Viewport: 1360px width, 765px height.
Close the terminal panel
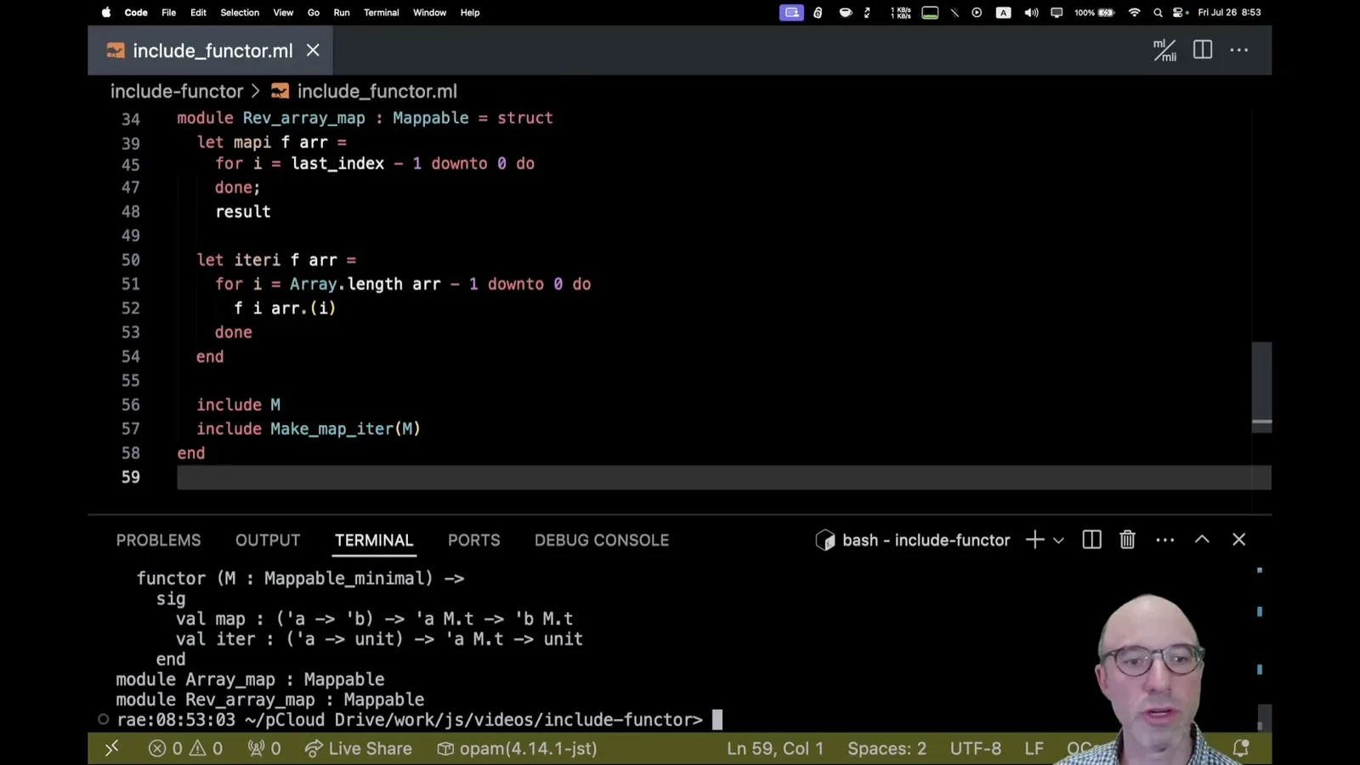pyautogui.click(x=1239, y=540)
